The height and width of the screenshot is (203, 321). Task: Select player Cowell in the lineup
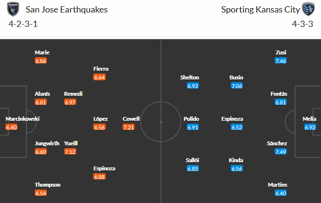point(131,119)
